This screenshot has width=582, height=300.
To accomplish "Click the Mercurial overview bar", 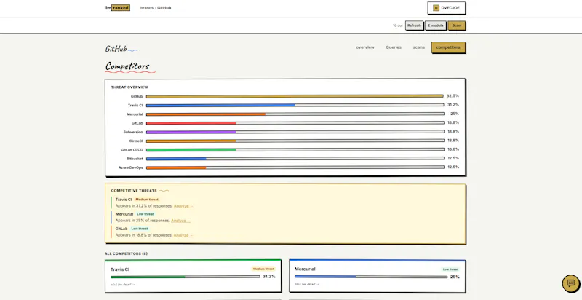I will [x=295, y=114].
